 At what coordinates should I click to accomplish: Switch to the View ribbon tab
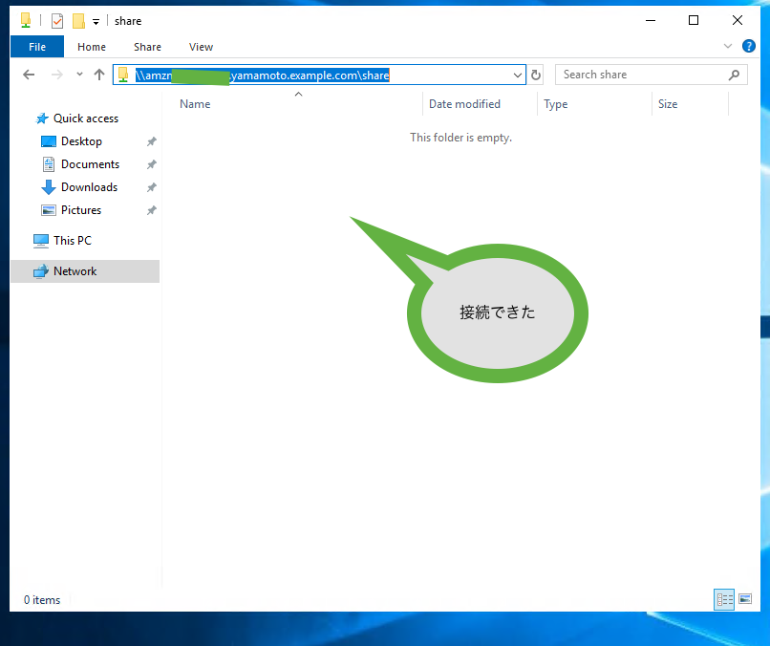(201, 47)
